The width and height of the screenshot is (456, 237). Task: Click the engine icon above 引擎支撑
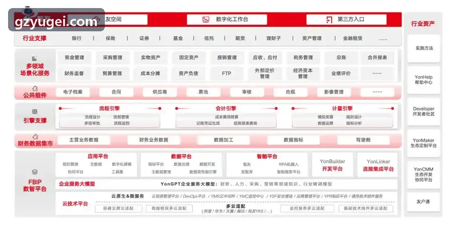tap(35, 111)
